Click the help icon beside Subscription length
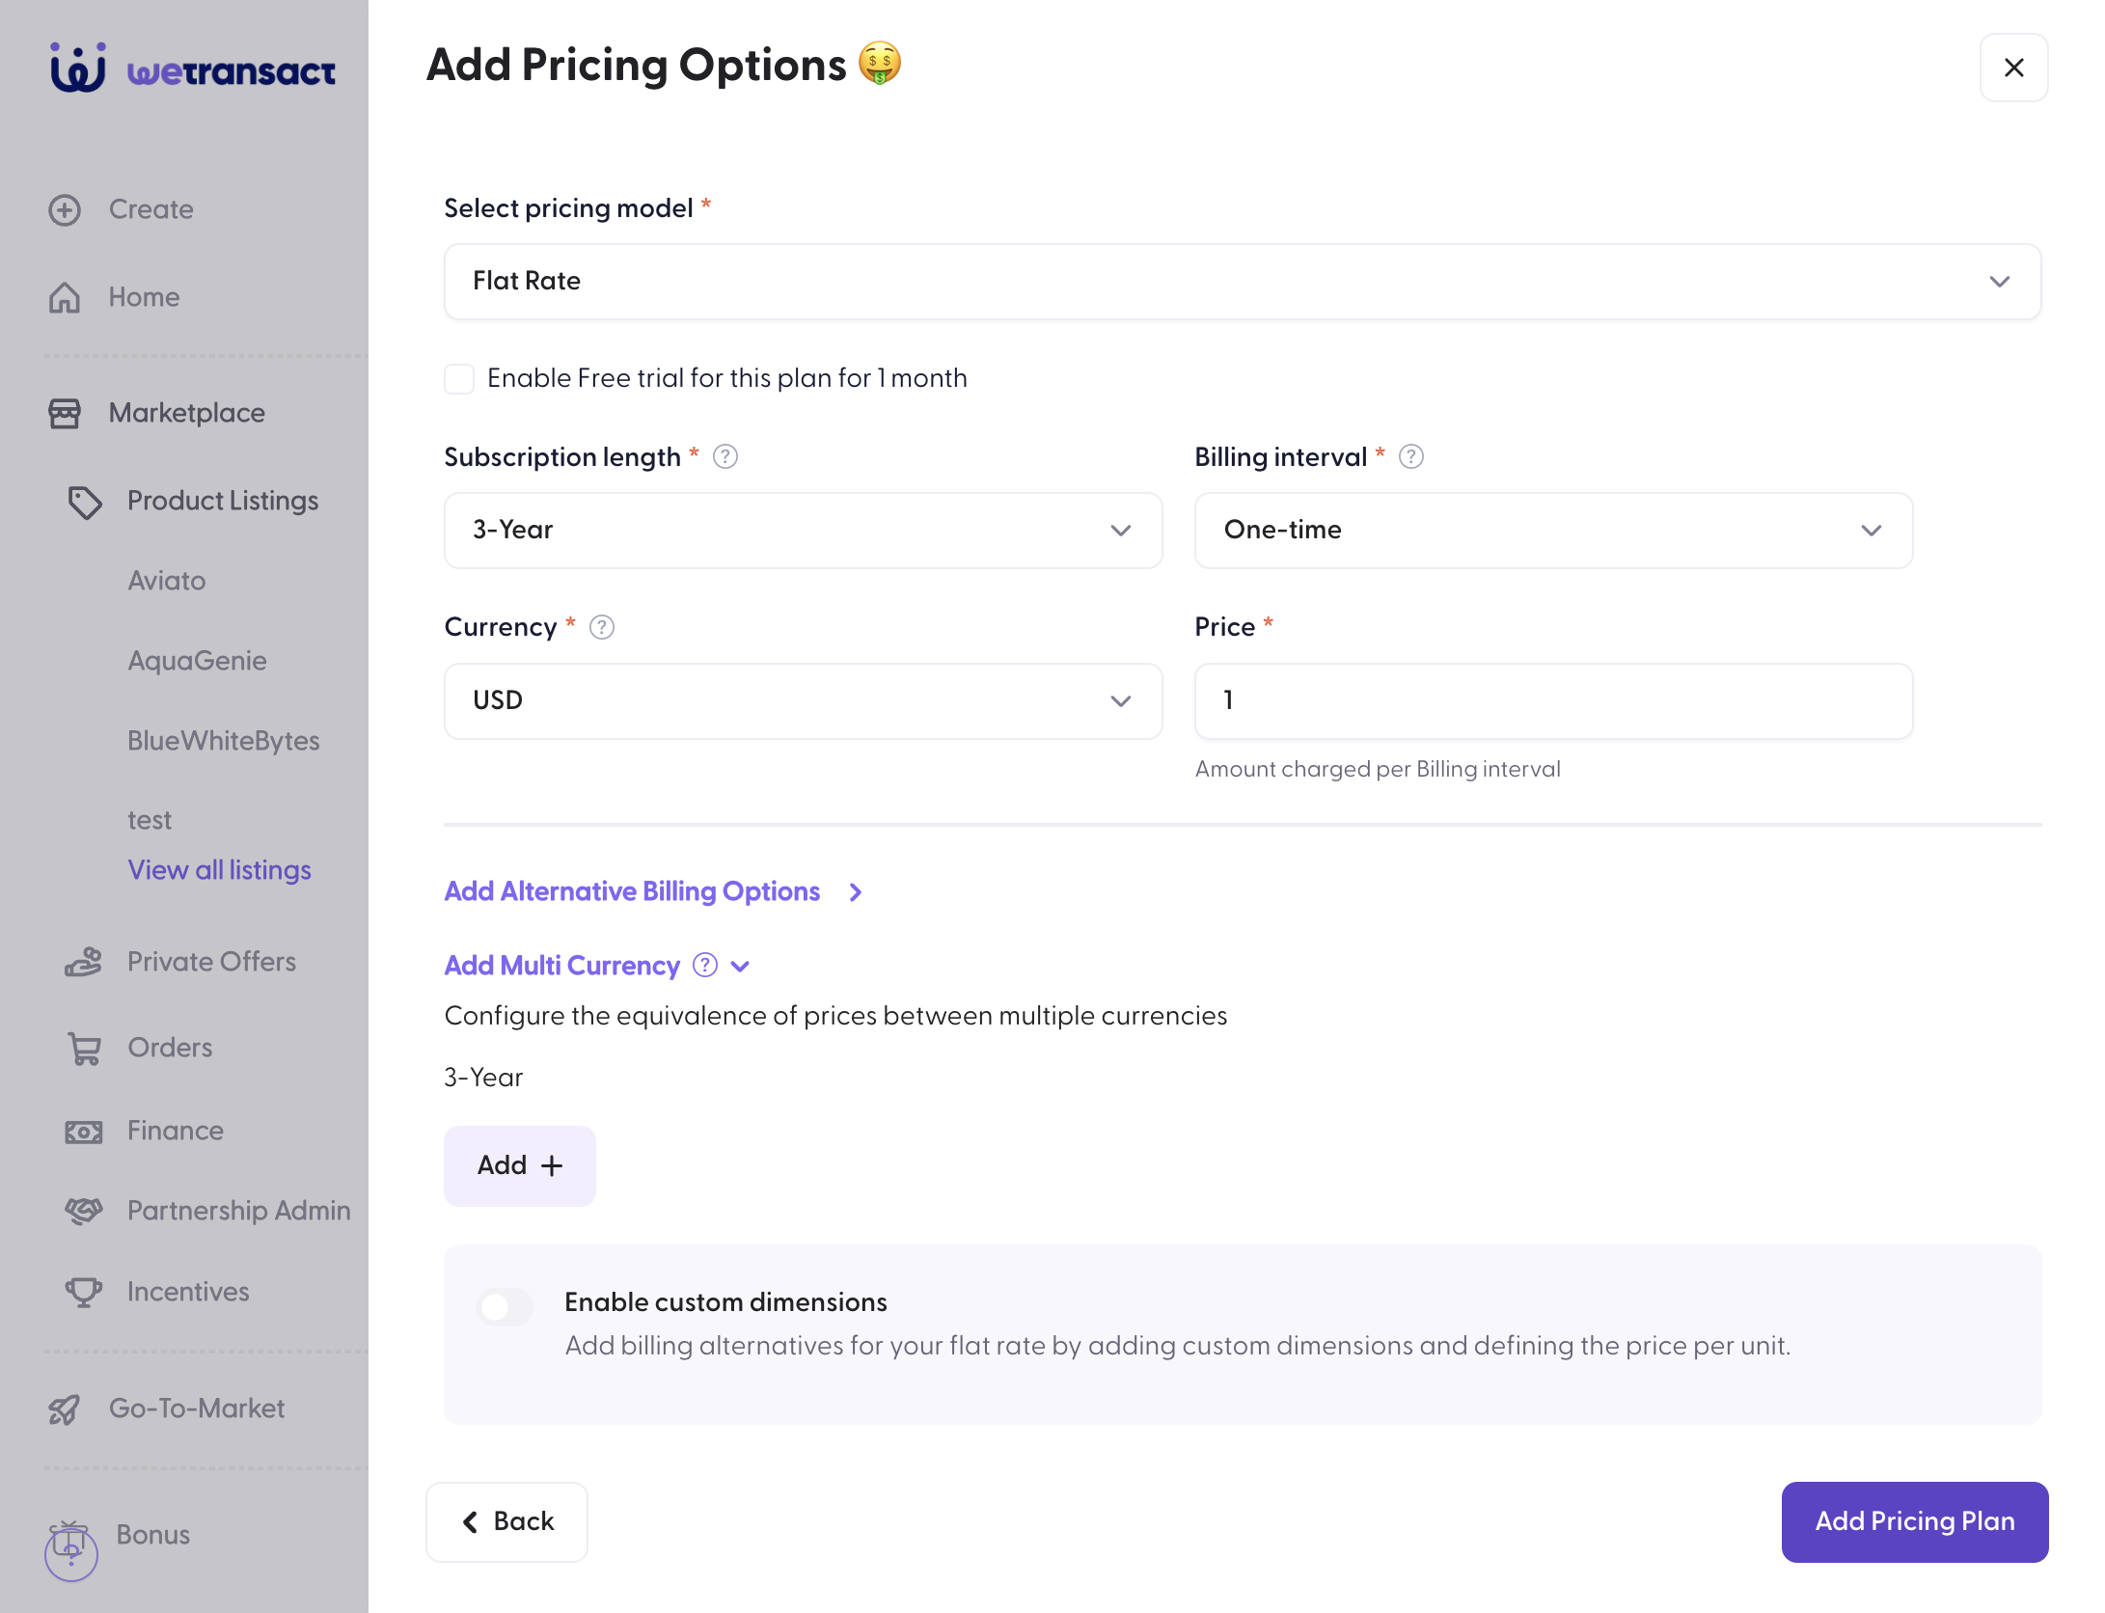Viewport: 2105px width, 1613px height. point(725,456)
